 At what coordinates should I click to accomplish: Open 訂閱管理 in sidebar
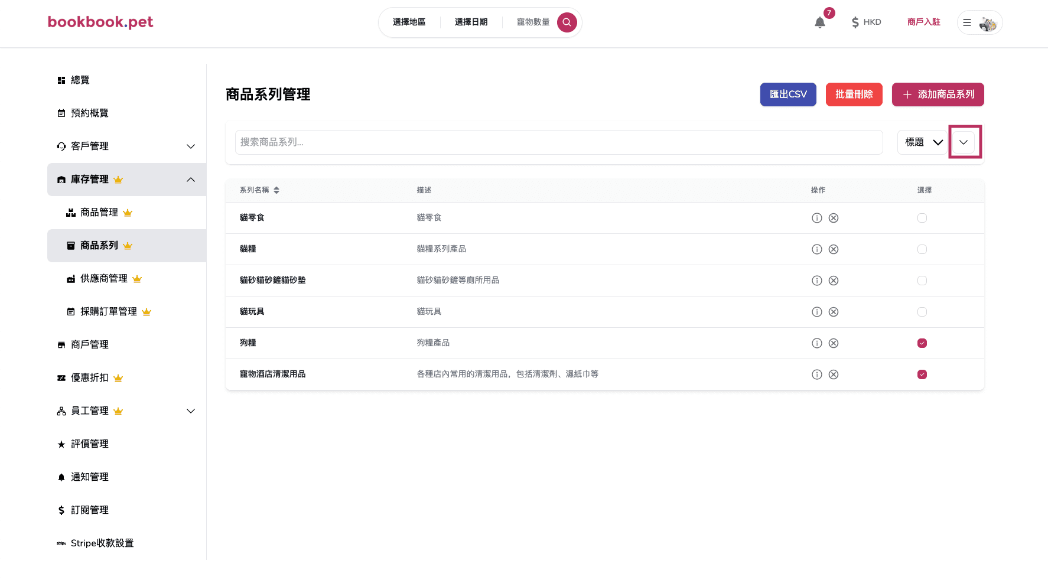click(126, 510)
